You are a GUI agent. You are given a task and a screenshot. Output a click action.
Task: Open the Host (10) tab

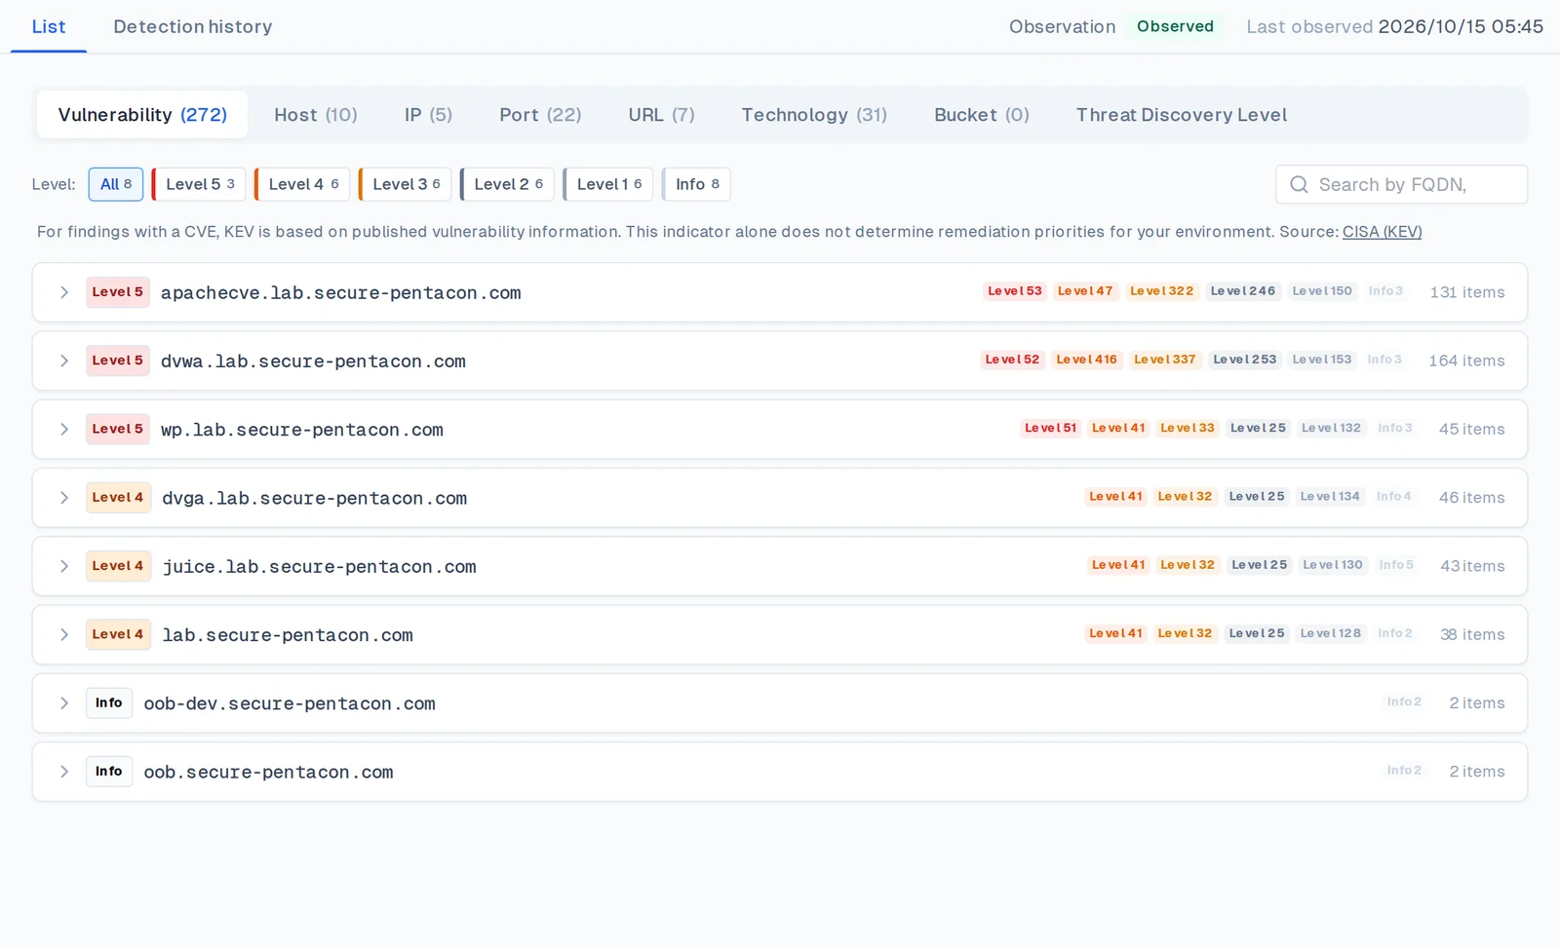coord(316,115)
